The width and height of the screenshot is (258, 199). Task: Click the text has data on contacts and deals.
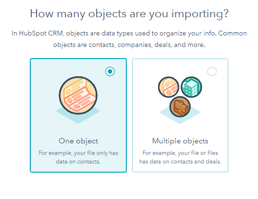click(180, 162)
